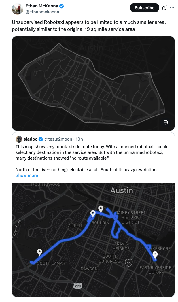
Task: Click the Interstate 35 highway shield
Action: coord(128,263)
